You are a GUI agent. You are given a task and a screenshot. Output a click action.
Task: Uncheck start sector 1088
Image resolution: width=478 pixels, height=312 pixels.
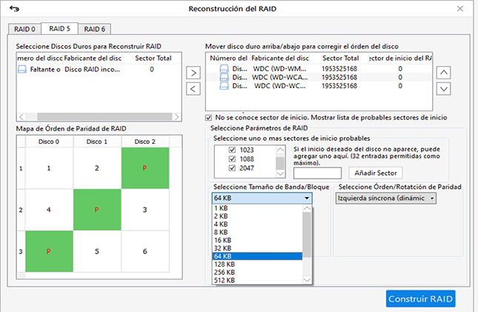pos(232,159)
